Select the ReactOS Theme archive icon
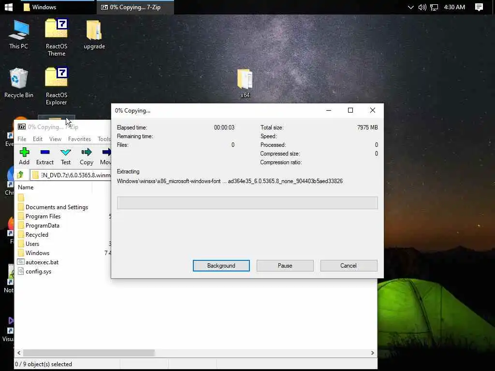Viewport: 495px width, 371px height. (57, 38)
